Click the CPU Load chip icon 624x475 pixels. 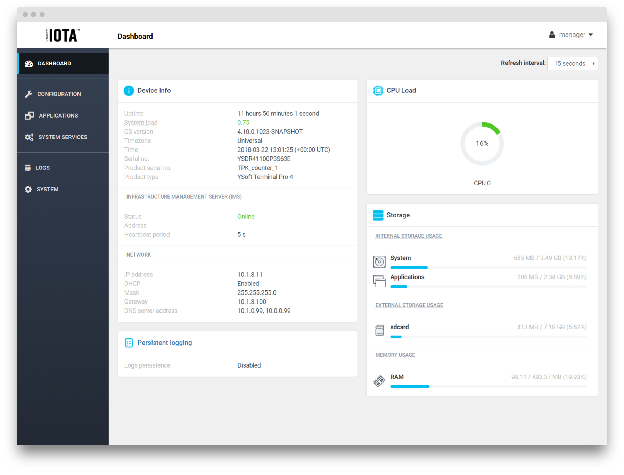pos(378,91)
